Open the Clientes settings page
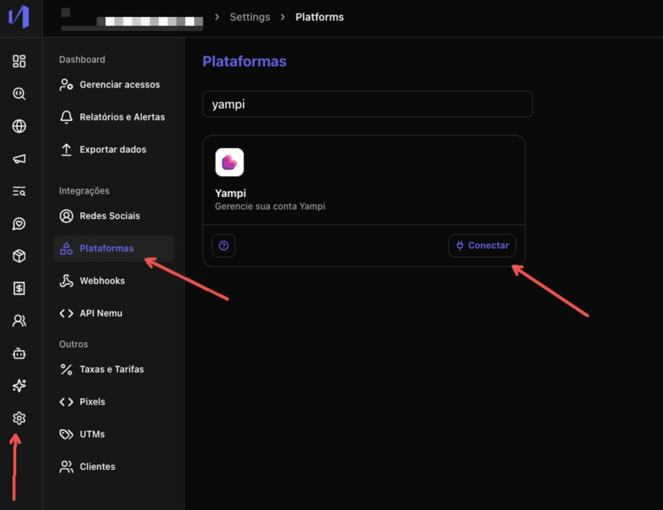 pyautogui.click(x=114, y=467)
